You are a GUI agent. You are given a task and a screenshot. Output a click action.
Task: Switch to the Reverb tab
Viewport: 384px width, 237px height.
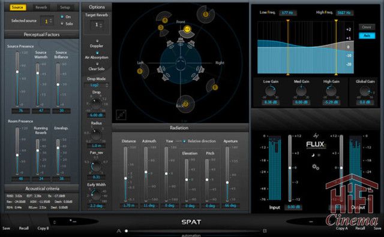(41, 7)
